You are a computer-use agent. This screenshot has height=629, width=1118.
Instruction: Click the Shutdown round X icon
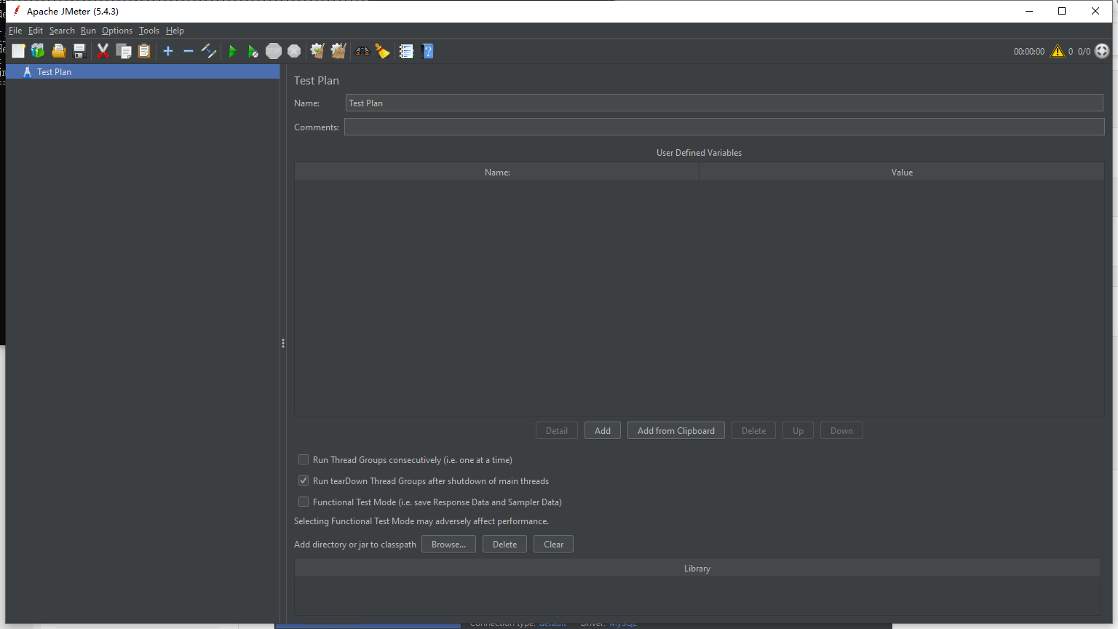294,51
